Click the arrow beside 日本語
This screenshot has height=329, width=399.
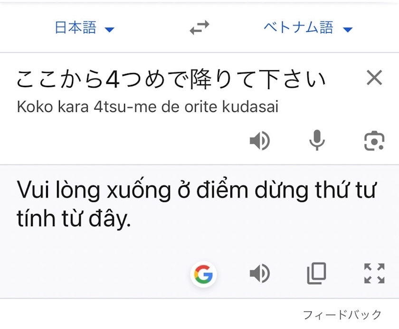point(109,29)
